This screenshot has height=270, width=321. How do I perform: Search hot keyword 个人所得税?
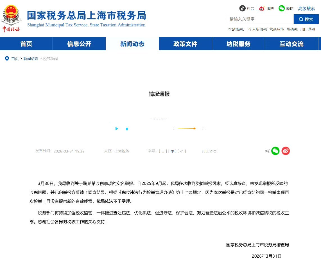click(257, 29)
